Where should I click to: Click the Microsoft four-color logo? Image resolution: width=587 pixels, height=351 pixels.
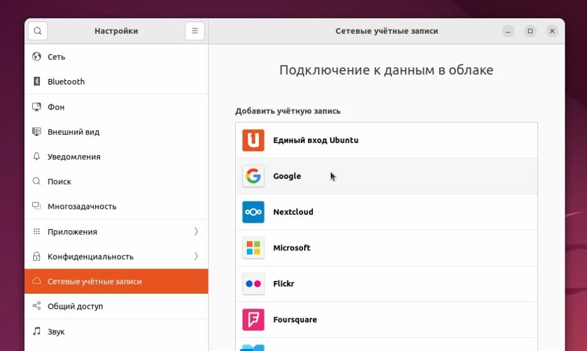tap(253, 248)
